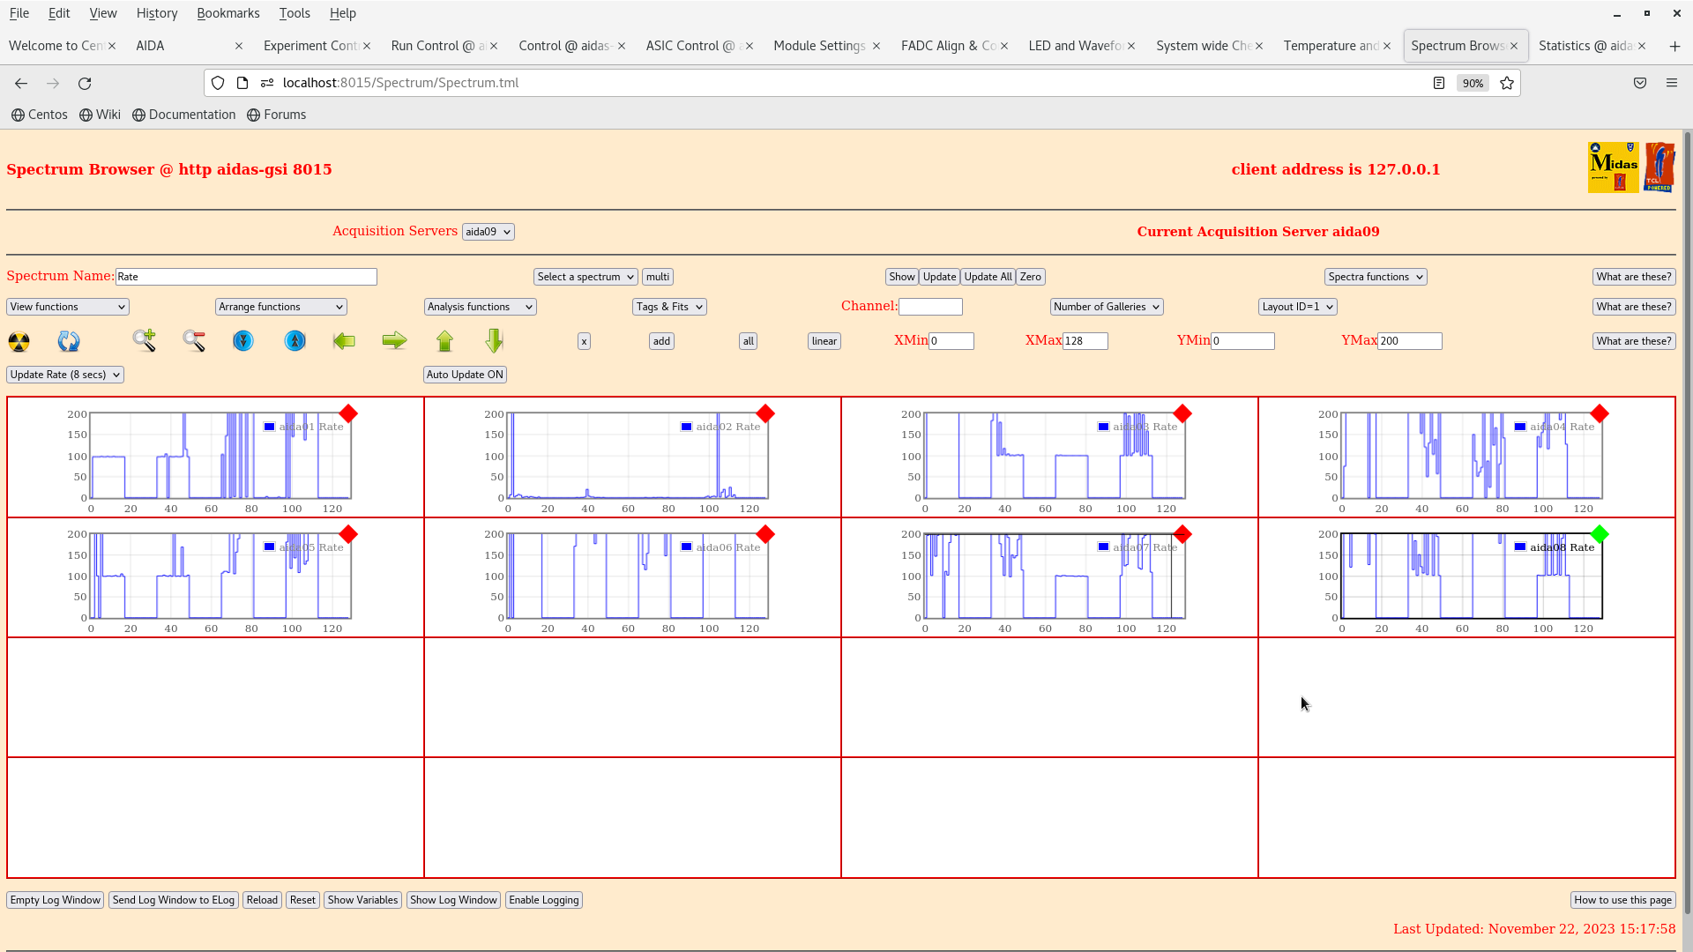
Task: Toggle the Auto Update ON button
Action: [x=465, y=375]
